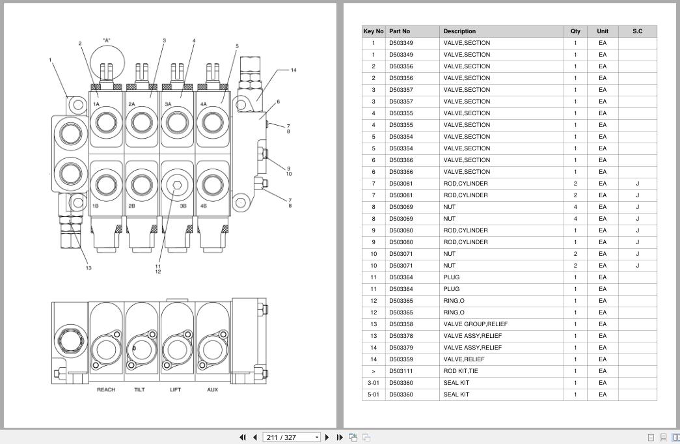Click port label 3B on valve diagram
Viewport: 680px width, 444px height.
[x=183, y=206]
